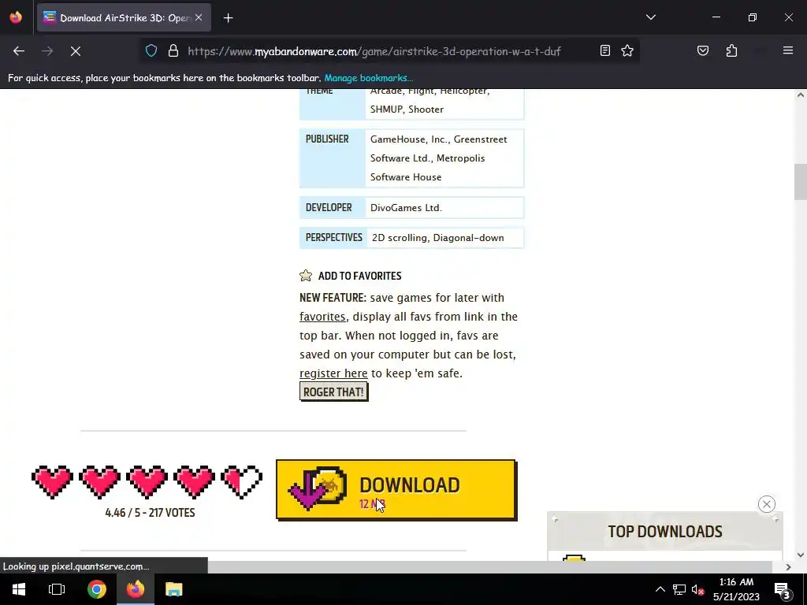The width and height of the screenshot is (807, 605).
Task: Click the muted volume tray icon
Action: 698,589
